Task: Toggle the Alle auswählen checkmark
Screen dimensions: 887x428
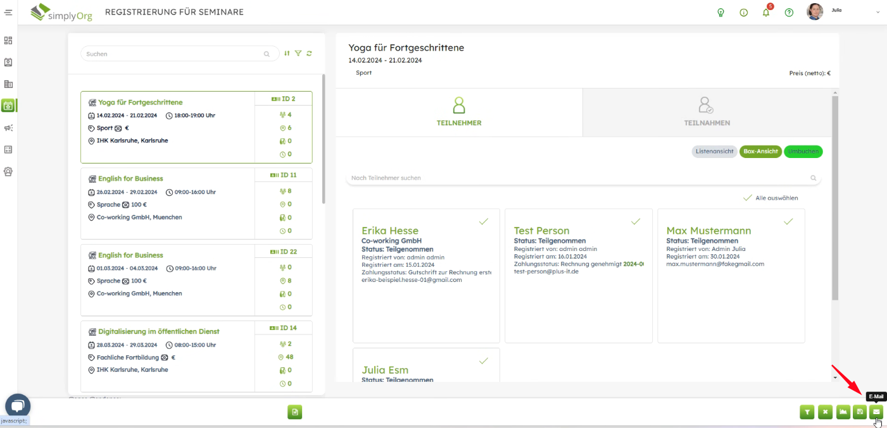Action: pyautogui.click(x=748, y=198)
